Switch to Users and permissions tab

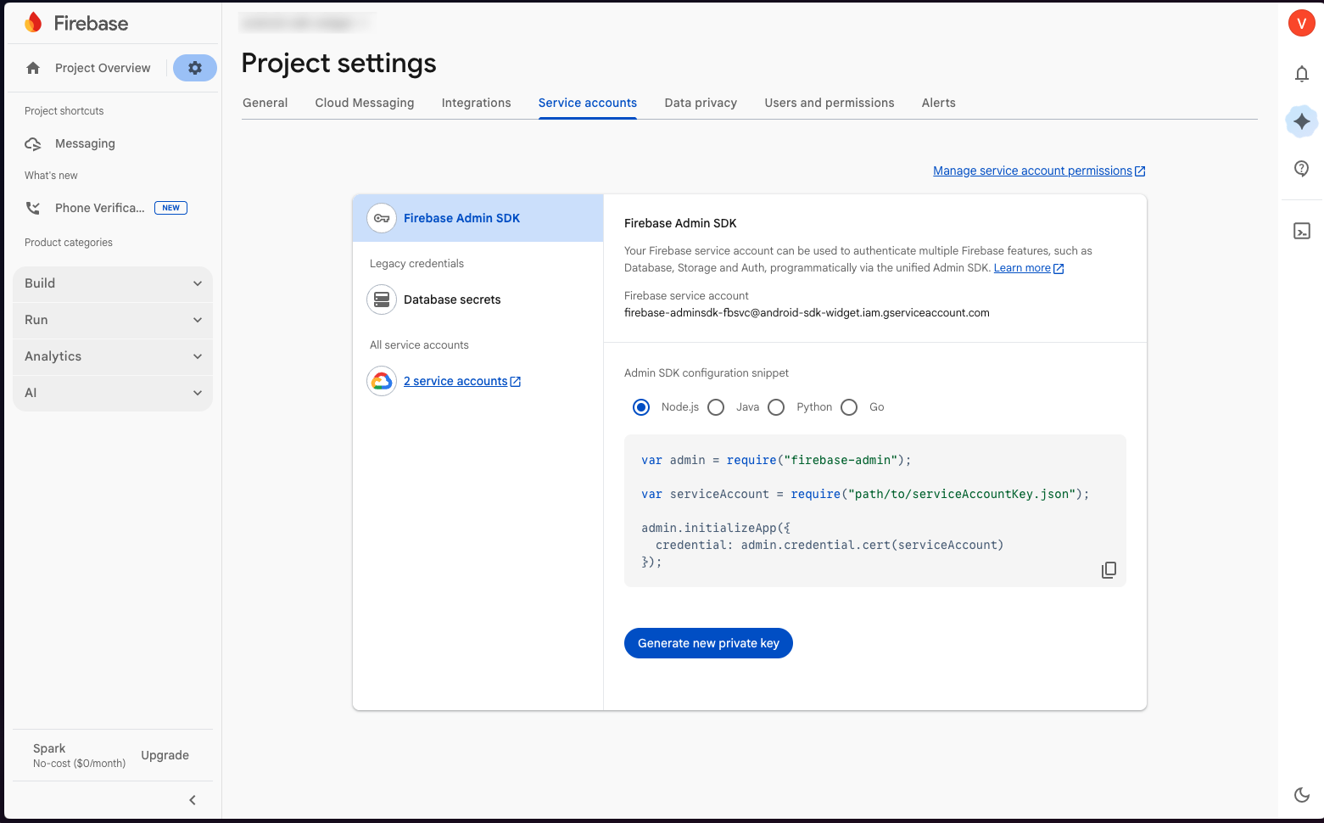pyautogui.click(x=829, y=103)
